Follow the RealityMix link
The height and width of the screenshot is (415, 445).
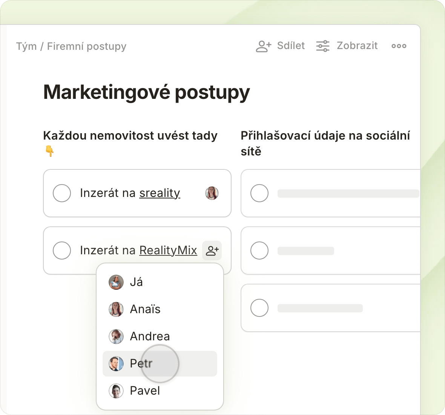tap(168, 251)
